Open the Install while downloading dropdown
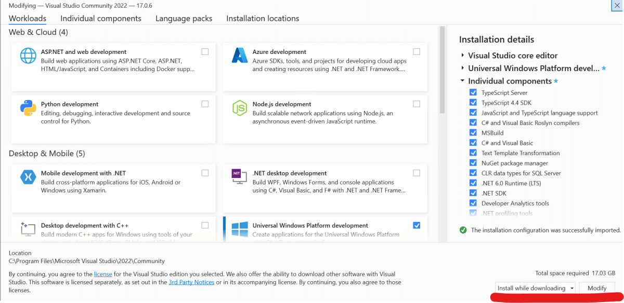 click(535, 288)
